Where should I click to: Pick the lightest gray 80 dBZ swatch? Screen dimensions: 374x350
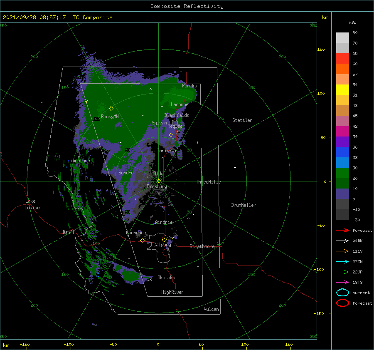[342, 38]
